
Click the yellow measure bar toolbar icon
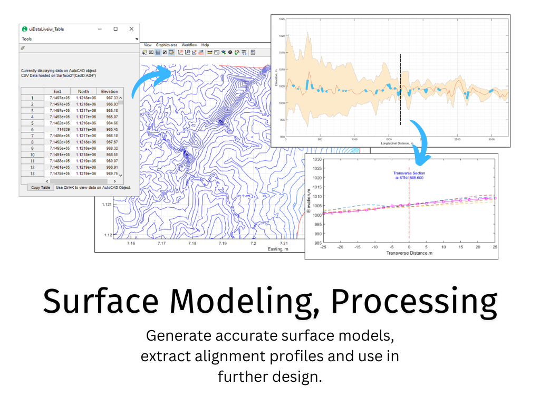[210, 52]
